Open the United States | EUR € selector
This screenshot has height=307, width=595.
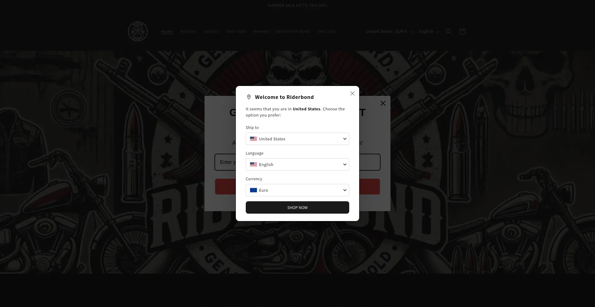(x=389, y=32)
